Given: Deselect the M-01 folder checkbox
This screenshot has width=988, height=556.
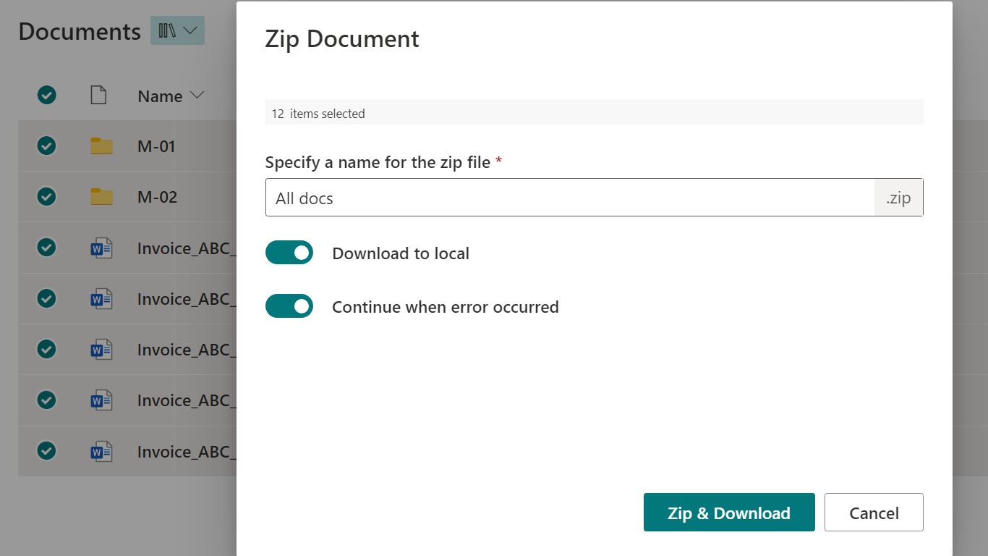Looking at the screenshot, I should 47,146.
